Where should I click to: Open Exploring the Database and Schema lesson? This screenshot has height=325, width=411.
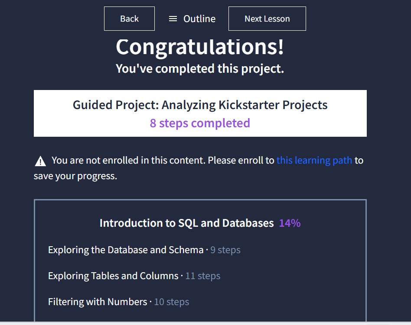(126, 250)
